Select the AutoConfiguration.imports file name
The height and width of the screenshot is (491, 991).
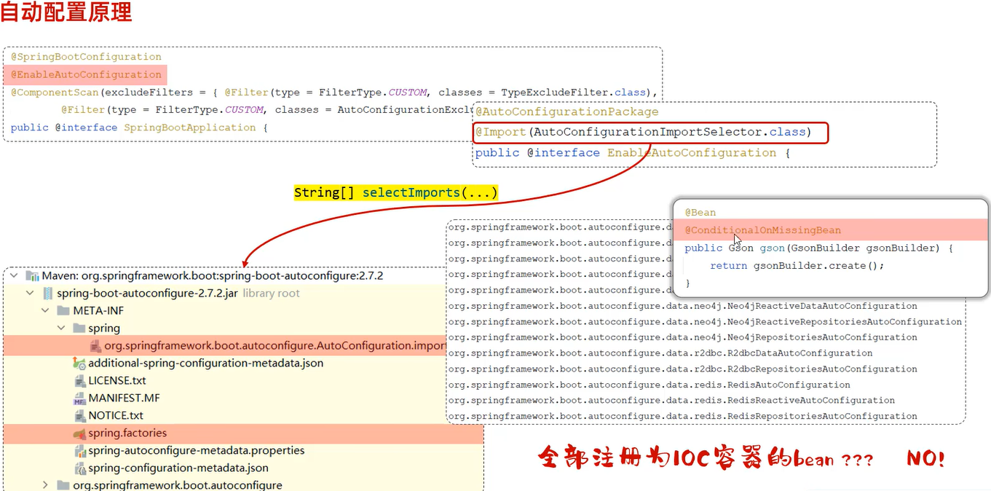[x=275, y=346]
